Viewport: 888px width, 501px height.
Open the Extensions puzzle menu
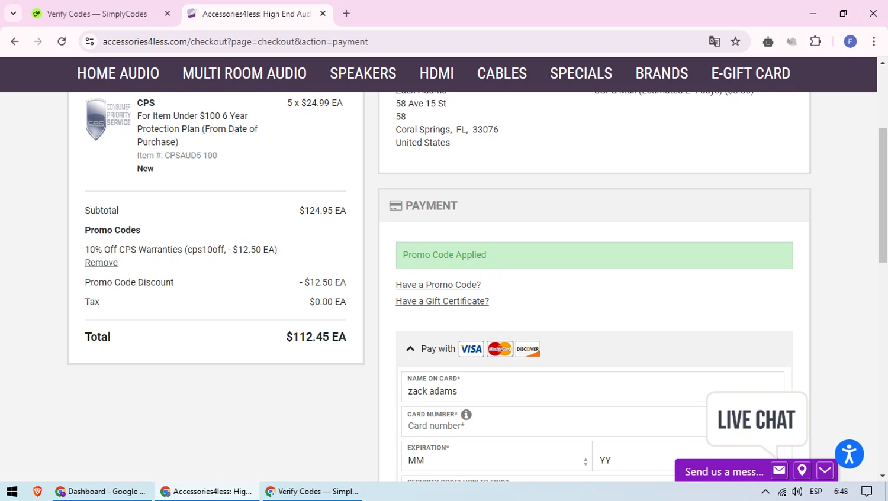815,41
